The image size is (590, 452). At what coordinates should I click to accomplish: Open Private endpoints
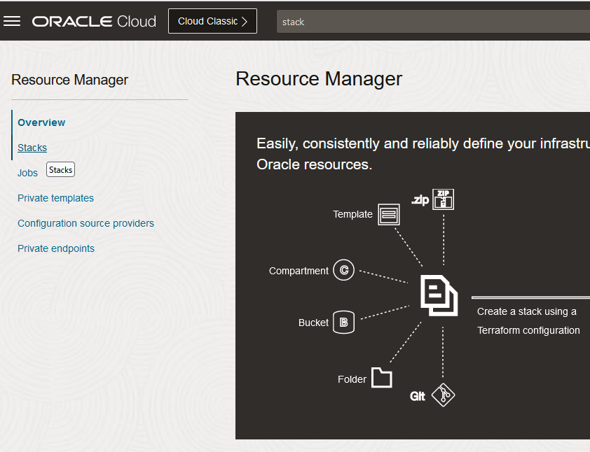(x=56, y=248)
